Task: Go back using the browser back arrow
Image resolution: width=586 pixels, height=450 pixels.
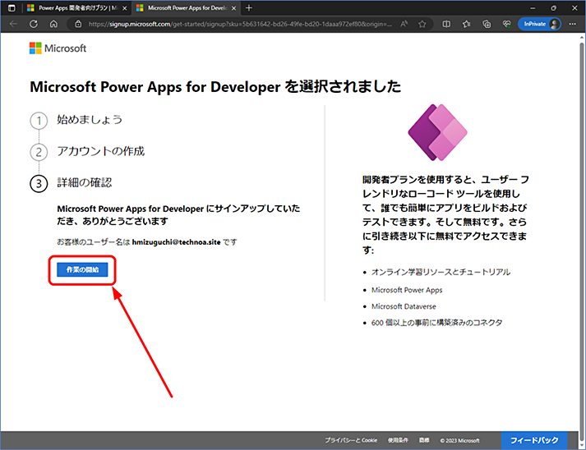Action: pos(13,24)
